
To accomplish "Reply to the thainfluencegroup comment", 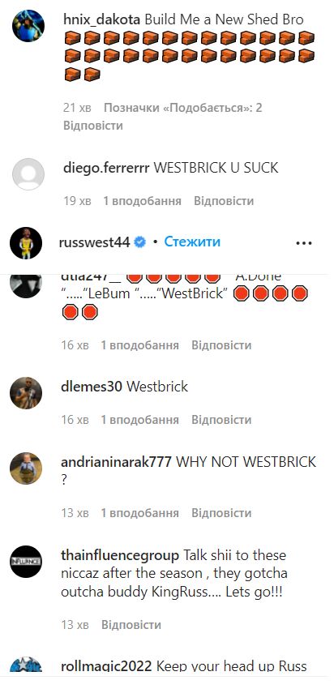I will [131, 625].
